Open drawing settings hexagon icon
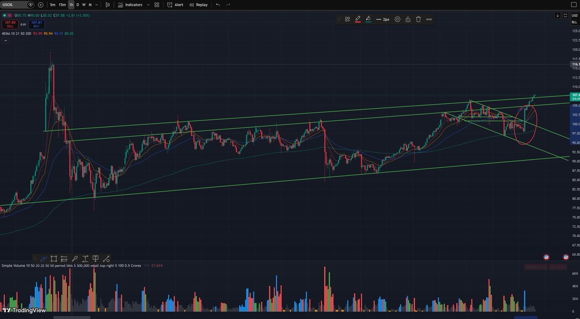580x319 pixels. [397, 19]
